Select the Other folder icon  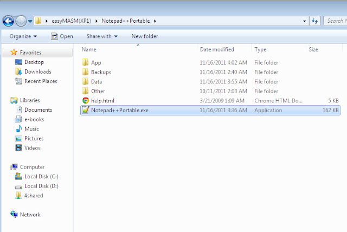pyautogui.click(x=86, y=91)
